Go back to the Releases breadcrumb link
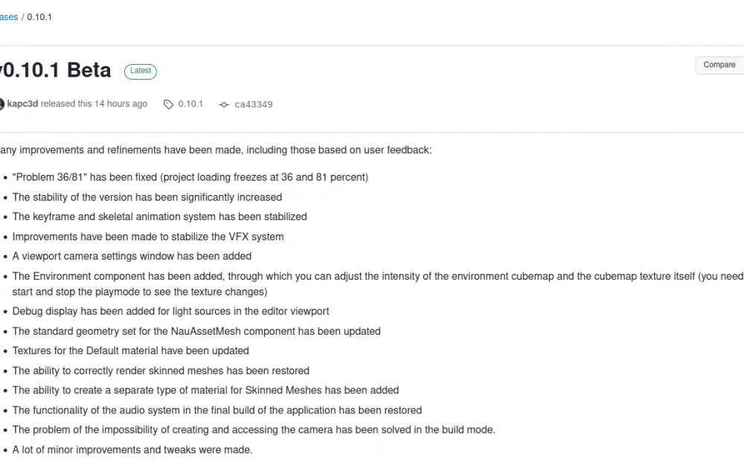Screen dimensions: 744x465 click(x=8, y=17)
